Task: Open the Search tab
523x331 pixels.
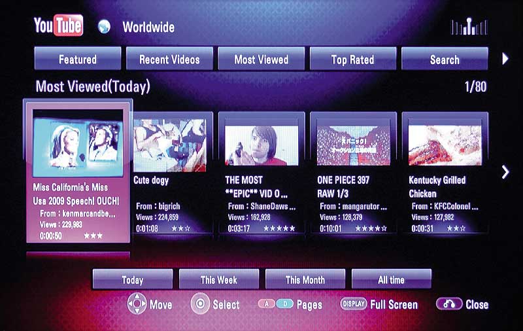Action: tap(445, 59)
